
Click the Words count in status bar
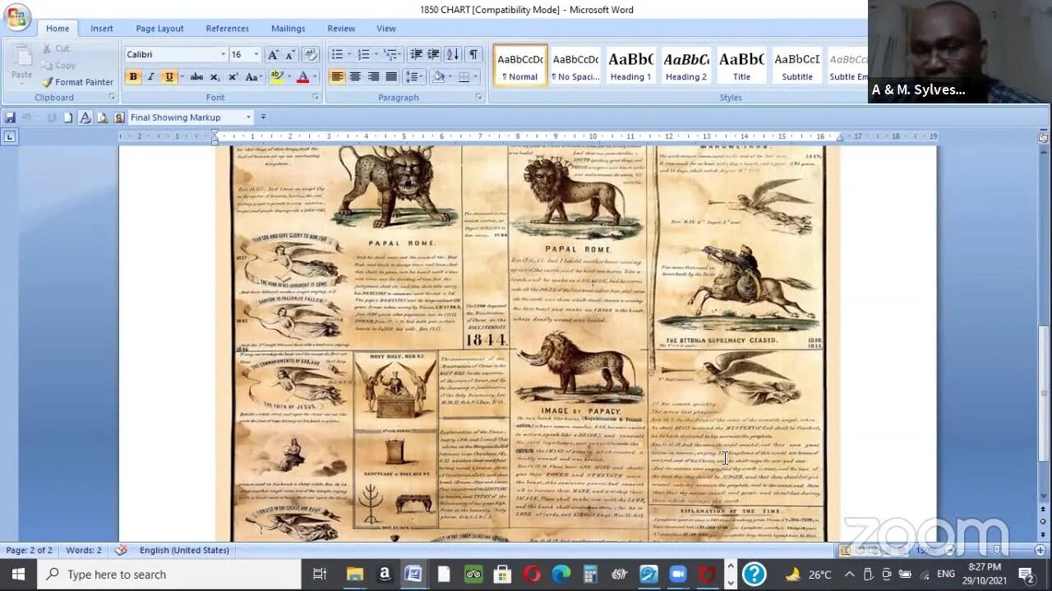84,550
